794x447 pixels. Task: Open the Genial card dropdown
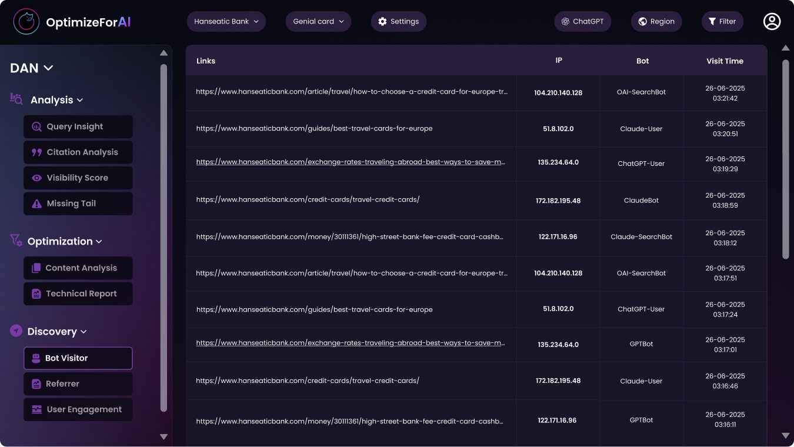[x=318, y=22]
